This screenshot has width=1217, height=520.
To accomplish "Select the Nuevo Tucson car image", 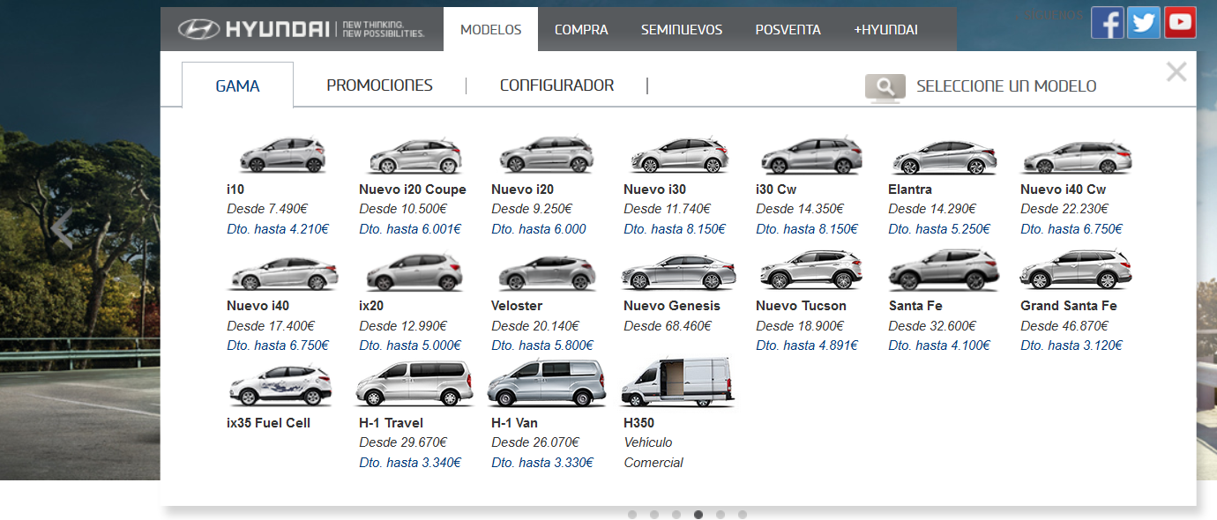I will coord(810,270).
